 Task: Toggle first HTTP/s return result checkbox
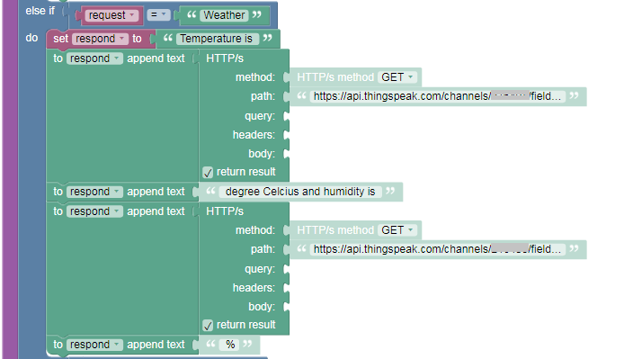click(208, 173)
